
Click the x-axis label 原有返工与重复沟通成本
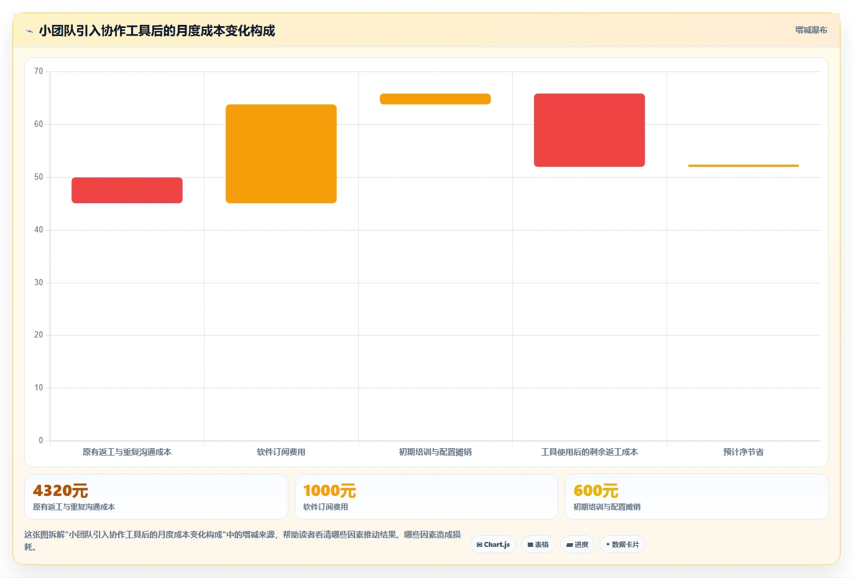127,452
